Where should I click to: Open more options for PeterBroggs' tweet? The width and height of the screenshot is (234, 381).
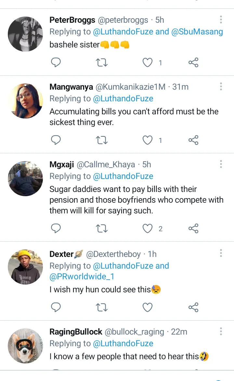point(221,19)
